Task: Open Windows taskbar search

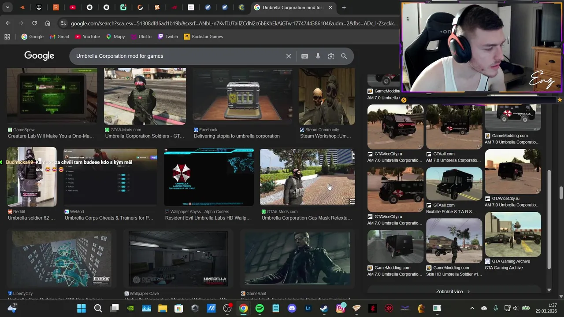Action: click(98, 308)
